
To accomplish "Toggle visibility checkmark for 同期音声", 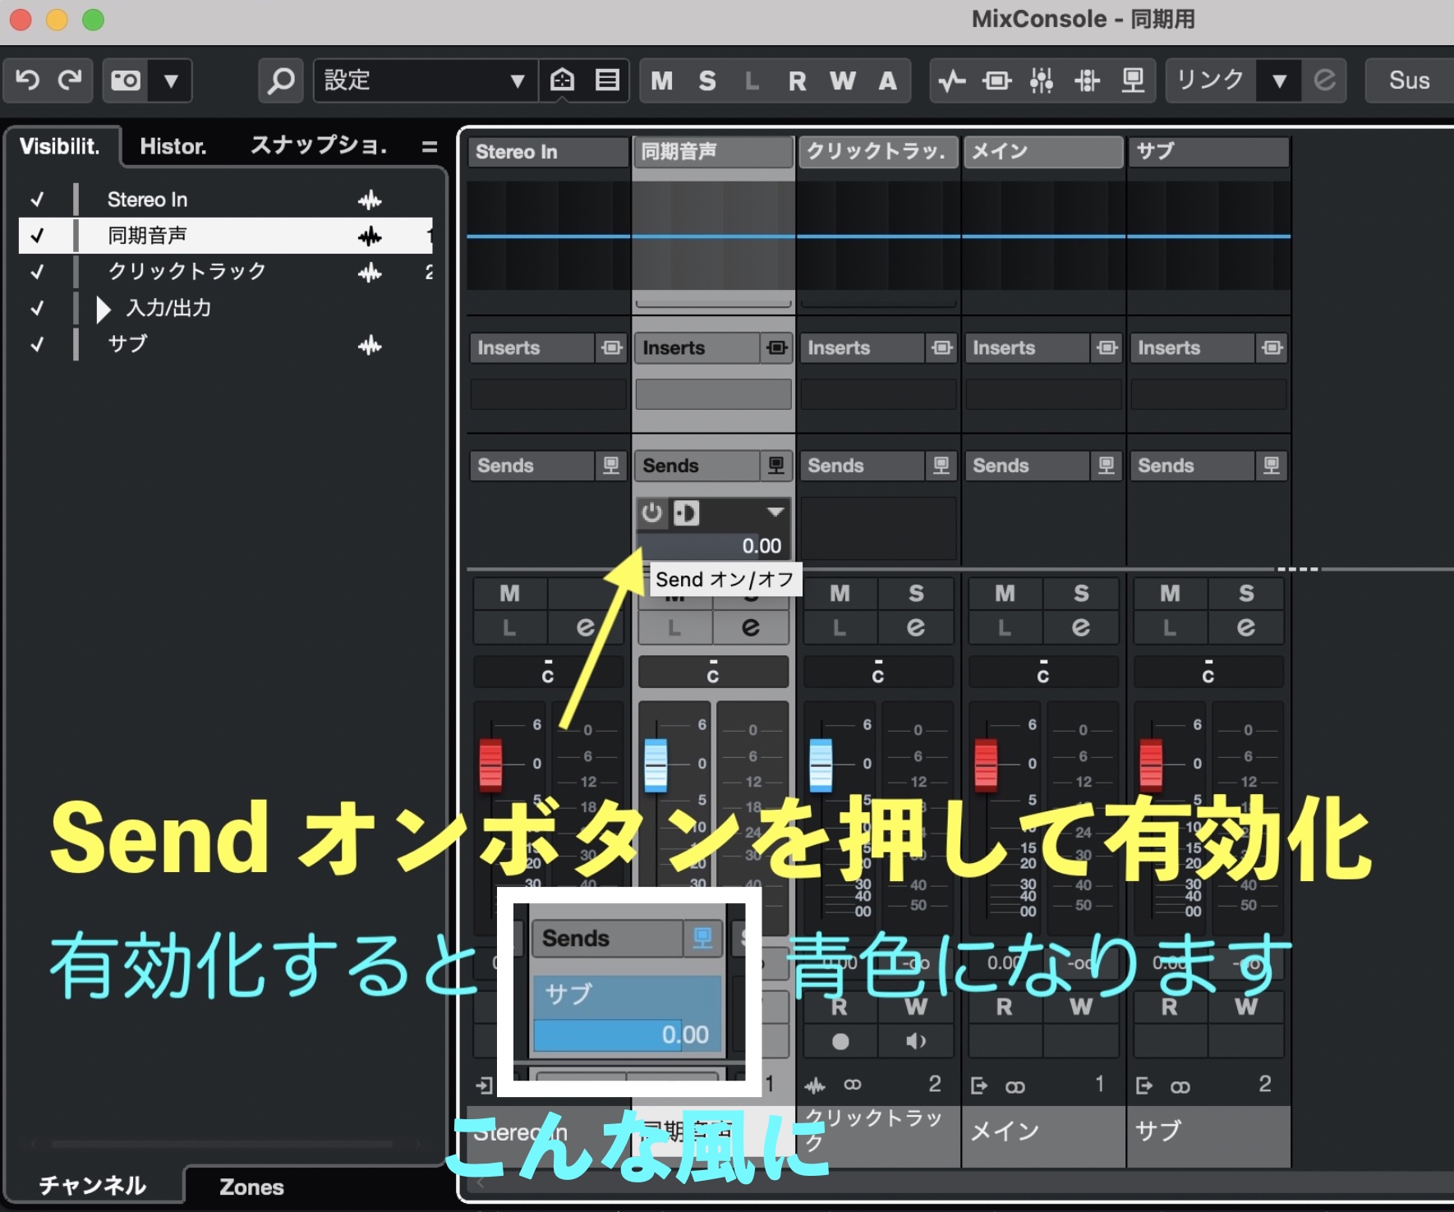I will click(x=37, y=236).
